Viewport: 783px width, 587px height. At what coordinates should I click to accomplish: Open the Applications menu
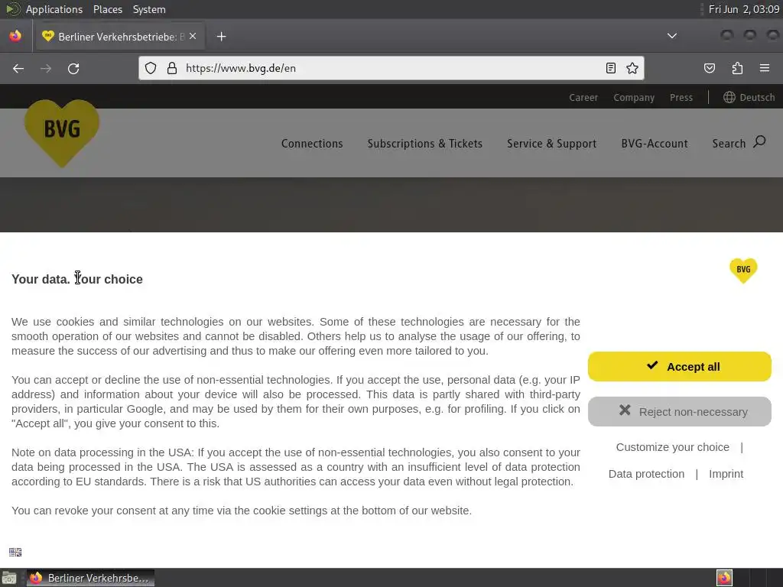[54, 9]
